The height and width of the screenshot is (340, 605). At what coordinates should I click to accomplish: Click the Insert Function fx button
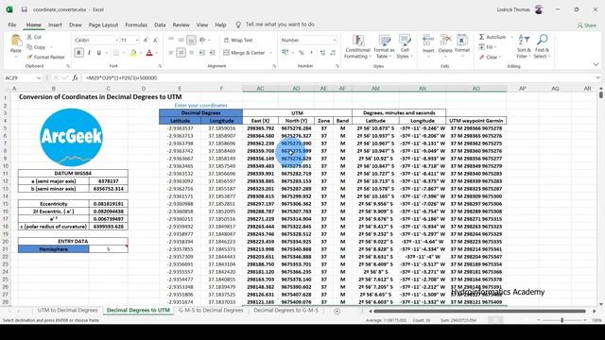pyautogui.click(x=76, y=77)
